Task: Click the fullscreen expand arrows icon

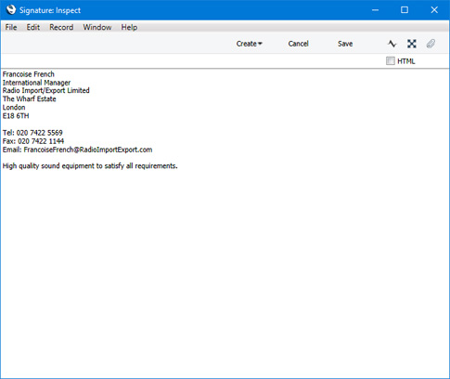Action: [x=412, y=44]
